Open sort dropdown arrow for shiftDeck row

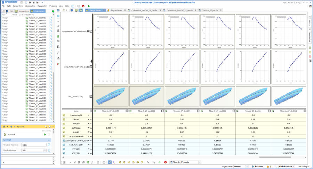point(89,124)
